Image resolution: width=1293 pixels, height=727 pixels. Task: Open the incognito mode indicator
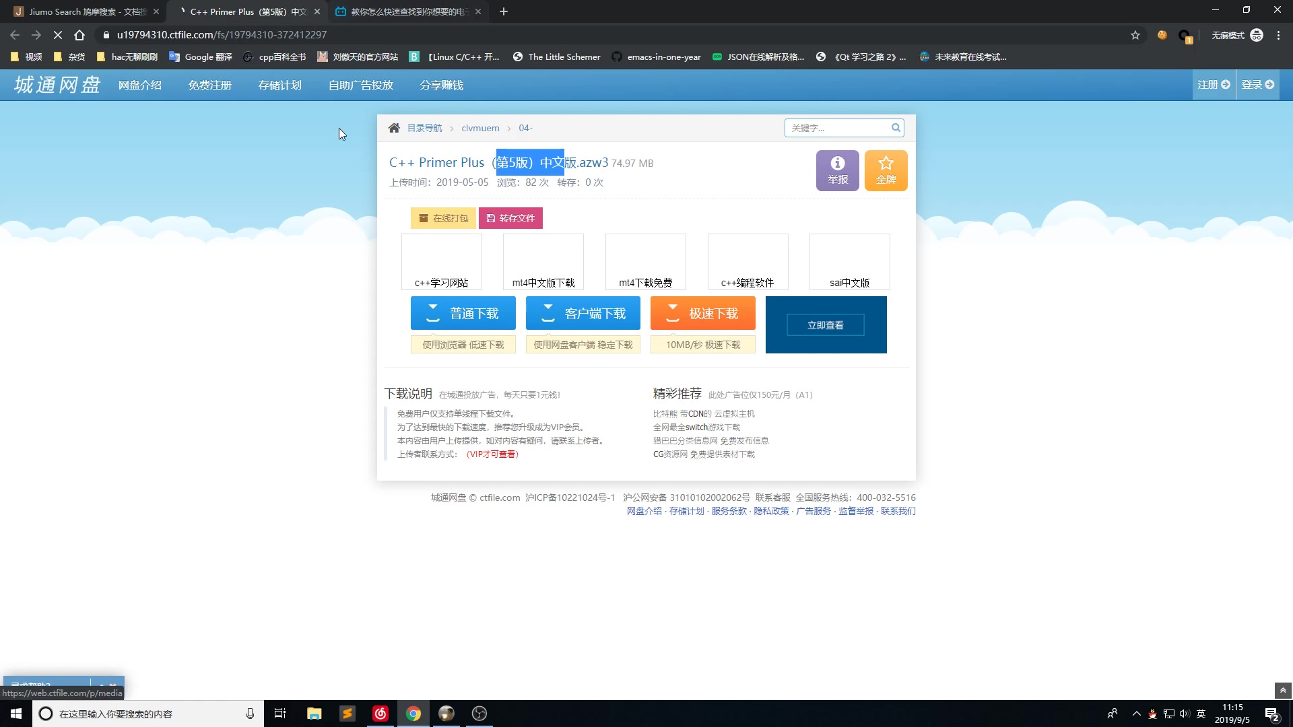coord(1238,35)
